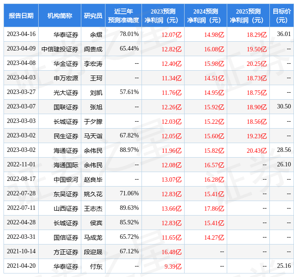
Task: Select researcher 段迎晟
Action: (93, 252)
